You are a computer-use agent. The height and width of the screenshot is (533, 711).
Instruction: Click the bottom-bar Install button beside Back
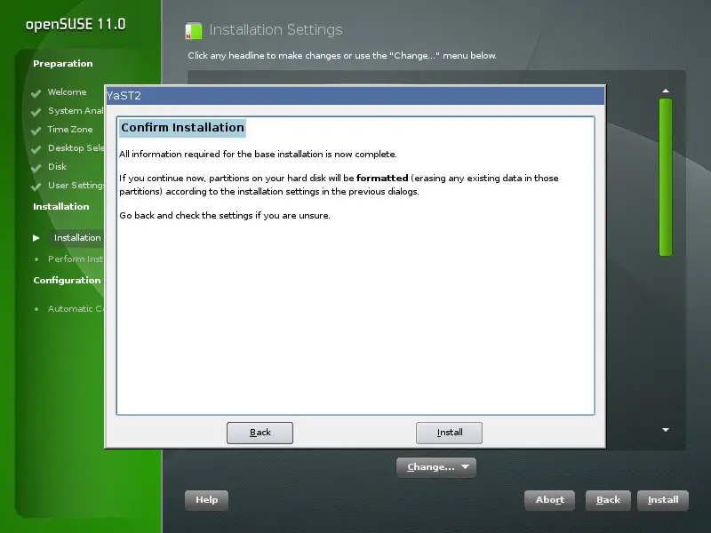point(663,500)
